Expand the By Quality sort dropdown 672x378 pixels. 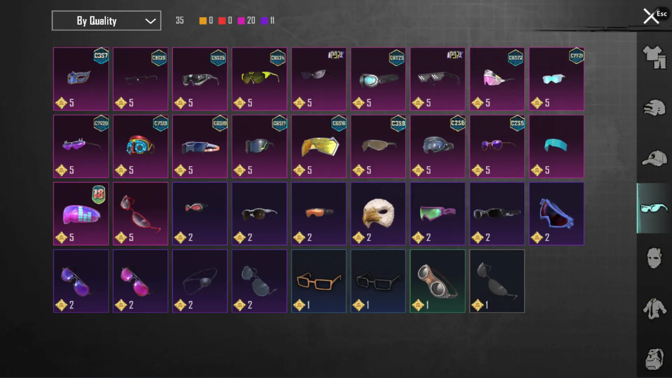[x=106, y=21]
